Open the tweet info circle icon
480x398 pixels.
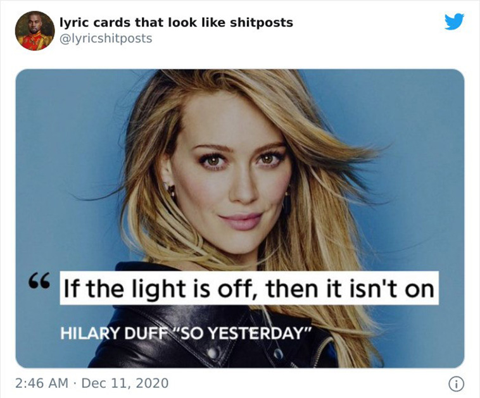pos(456,384)
